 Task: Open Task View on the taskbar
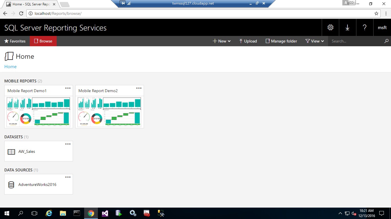click(34, 213)
